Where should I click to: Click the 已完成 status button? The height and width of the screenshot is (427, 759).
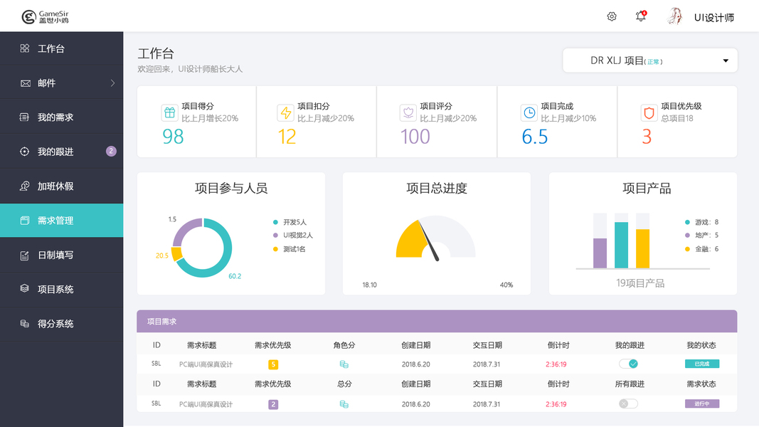tap(702, 364)
